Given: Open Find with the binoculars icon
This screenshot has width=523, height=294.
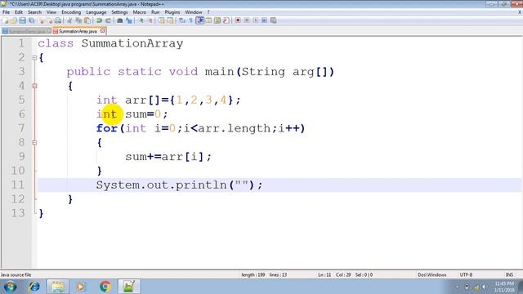Looking at the screenshot, I should tap(120, 20).
